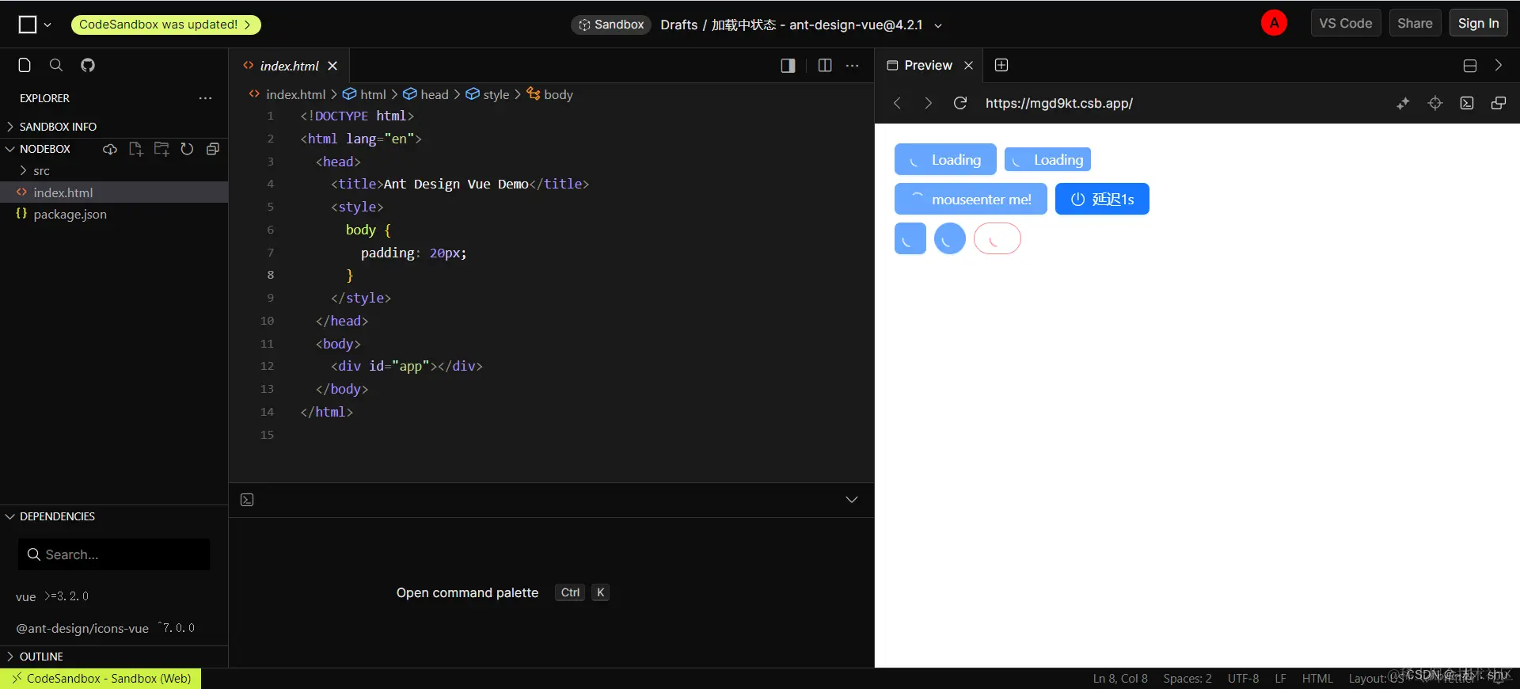Collapse the DEPENDENCIES section
This screenshot has width=1520, height=689.
tap(114, 516)
